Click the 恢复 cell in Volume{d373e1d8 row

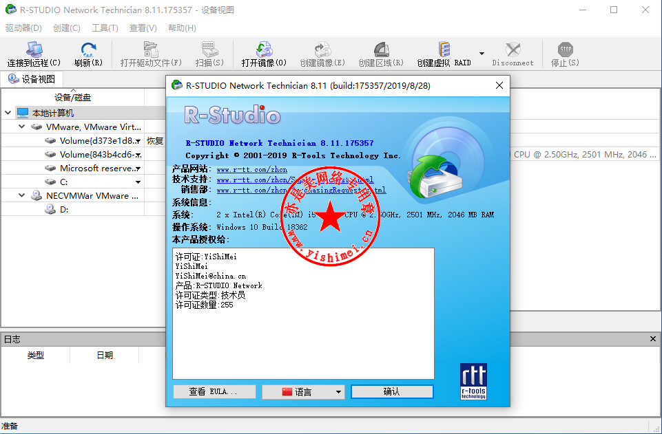point(155,141)
